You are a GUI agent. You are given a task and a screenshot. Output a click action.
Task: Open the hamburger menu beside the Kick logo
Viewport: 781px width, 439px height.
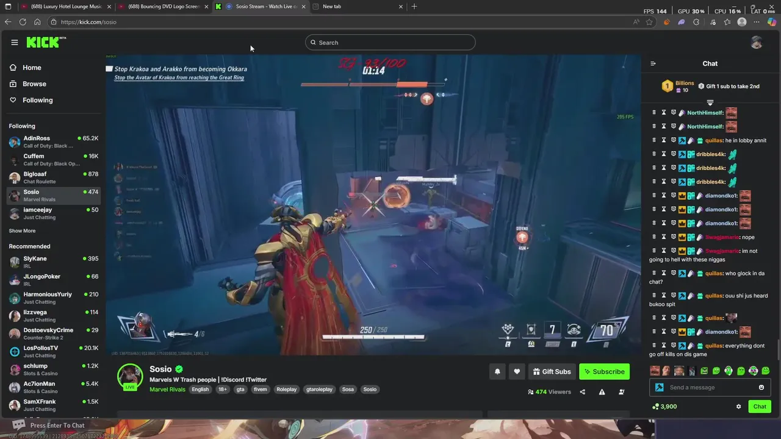tap(15, 42)
